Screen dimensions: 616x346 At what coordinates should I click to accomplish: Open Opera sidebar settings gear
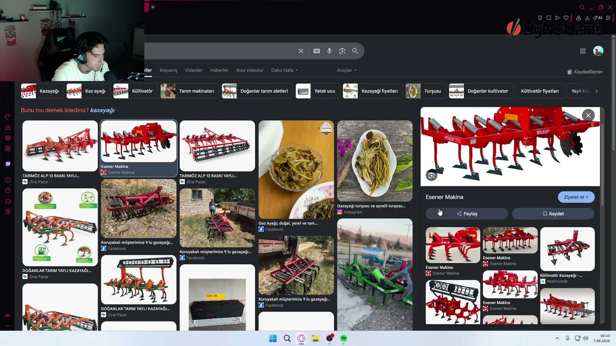[8, 212]
